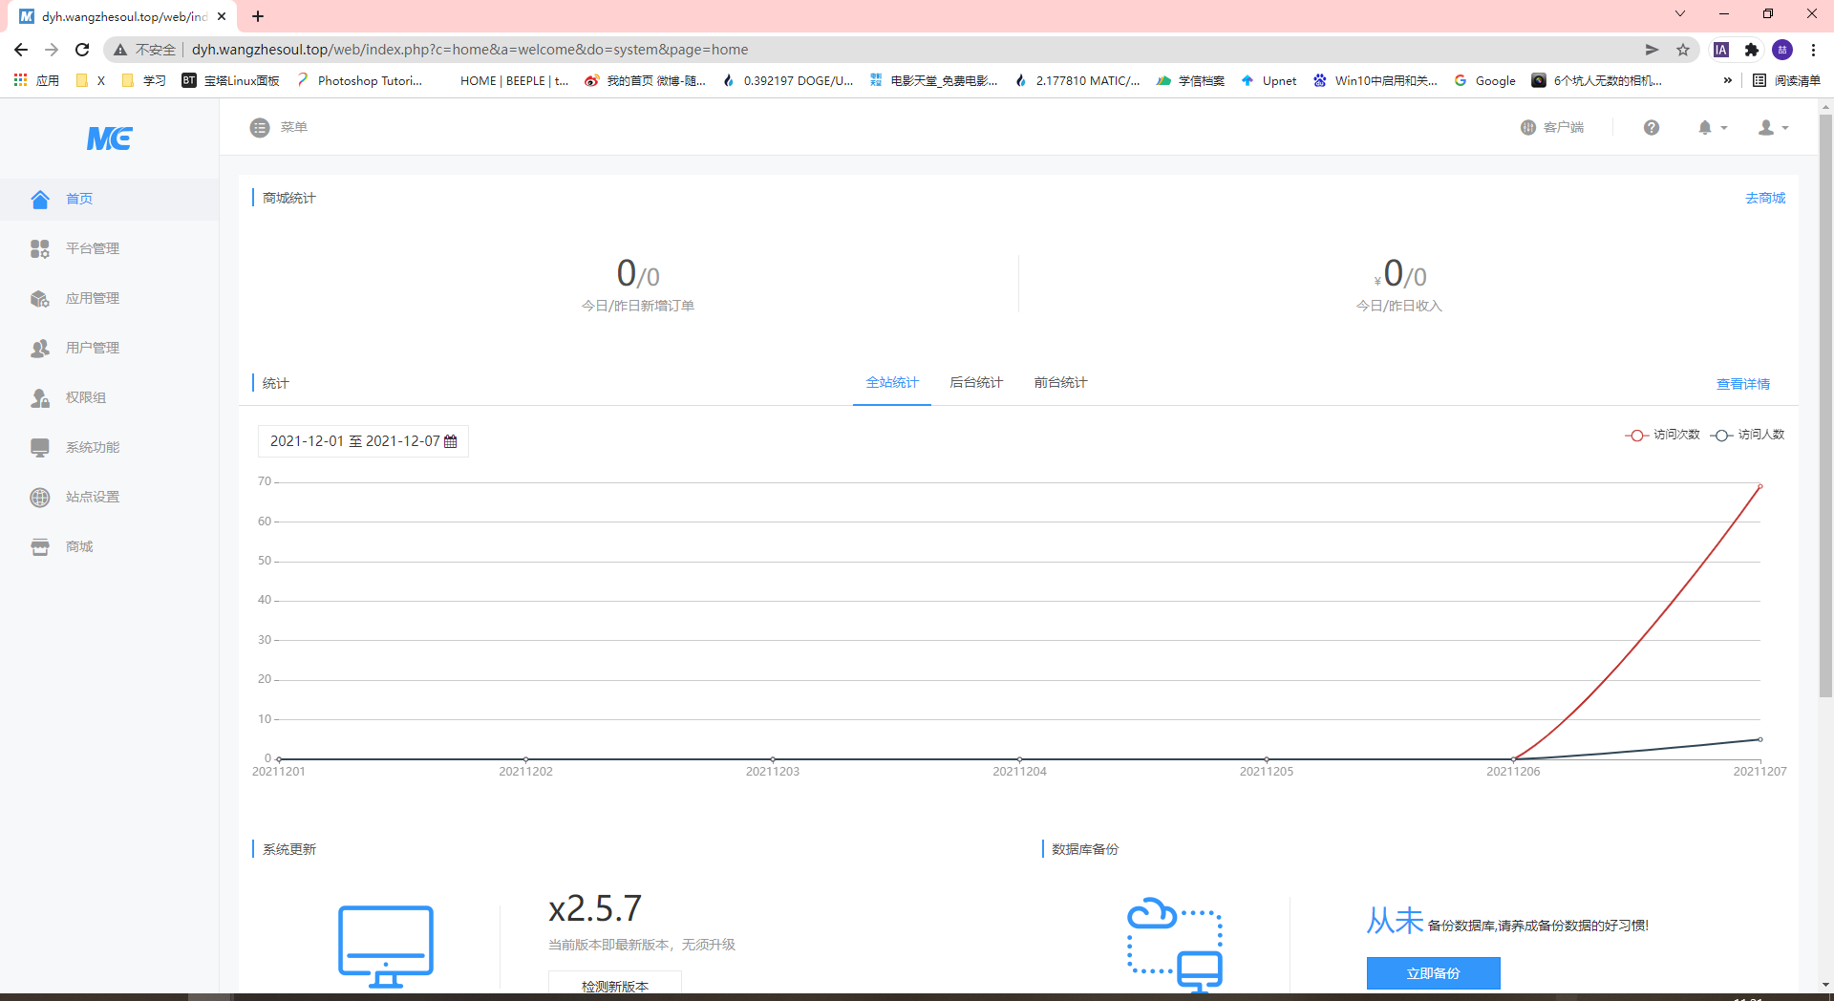
Task: Open the 应用 apps bookmark grid
Action: click(36, 81)
